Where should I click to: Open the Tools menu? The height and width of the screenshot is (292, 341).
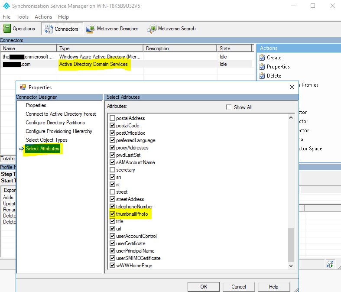pos(23,17)
